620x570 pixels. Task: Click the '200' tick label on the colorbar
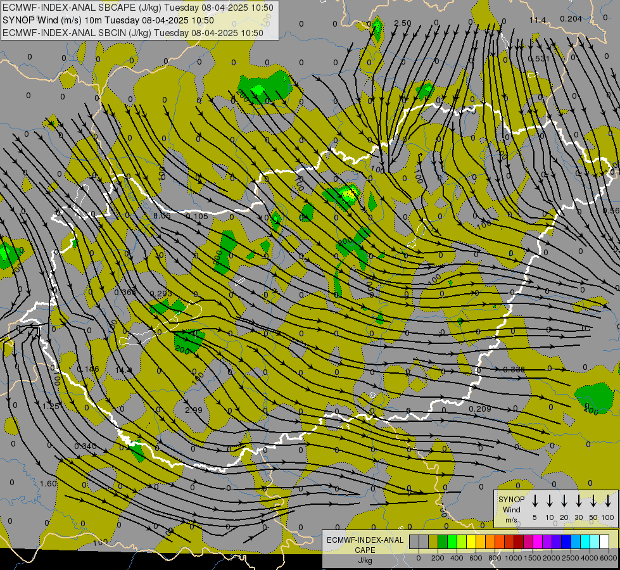pyautogui.click(x=438, y=558)
